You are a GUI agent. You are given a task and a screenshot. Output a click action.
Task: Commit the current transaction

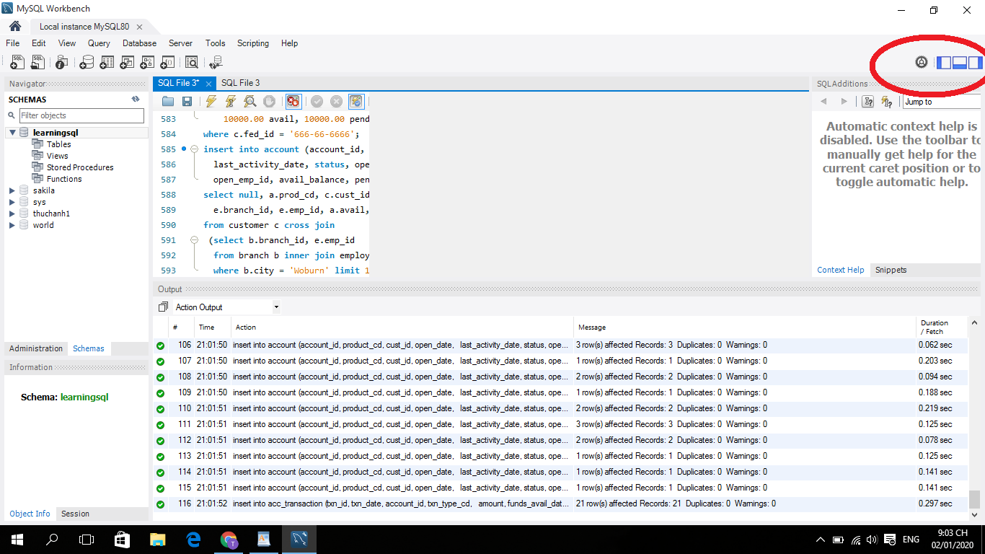tap(317, 102)
